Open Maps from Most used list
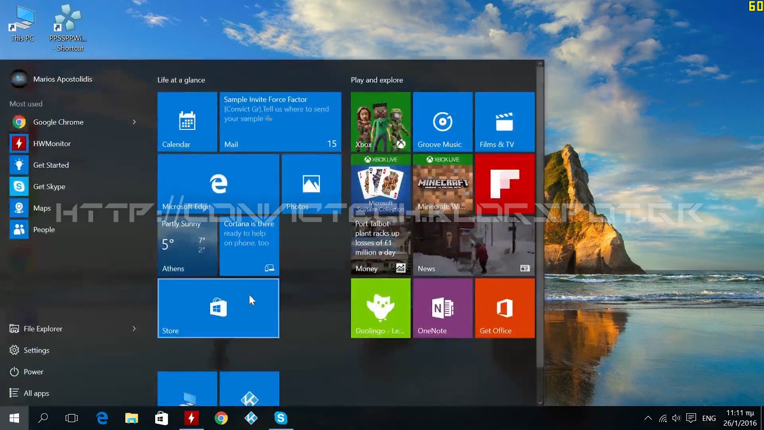Image resolution: width=764 pixels, height=430 pixels. pos(74,208)
